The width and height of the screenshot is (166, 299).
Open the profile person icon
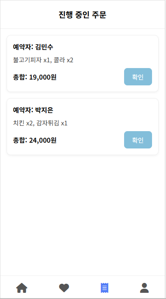pyautogui.click(x=144, y=288)
